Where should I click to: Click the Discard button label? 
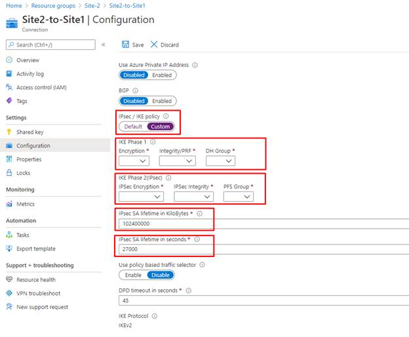170,45
